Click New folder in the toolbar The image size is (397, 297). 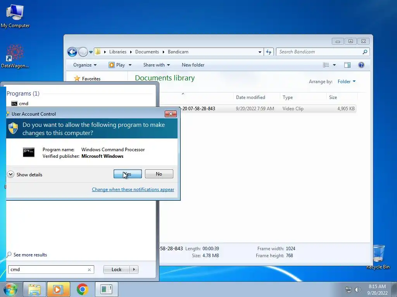point(193,65)
